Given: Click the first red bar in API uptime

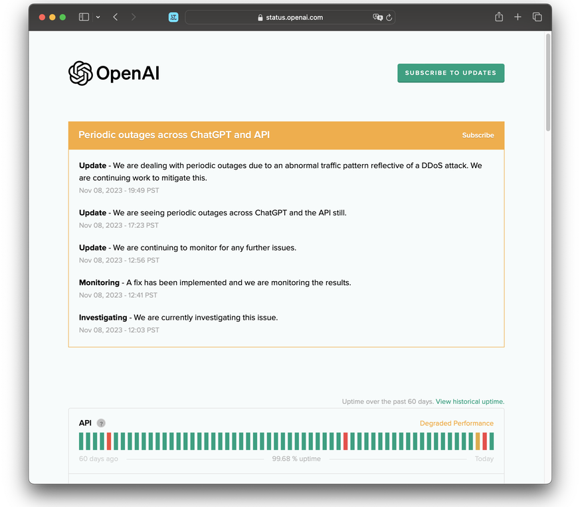Looking at the screenshot, I should coord(109,441).
